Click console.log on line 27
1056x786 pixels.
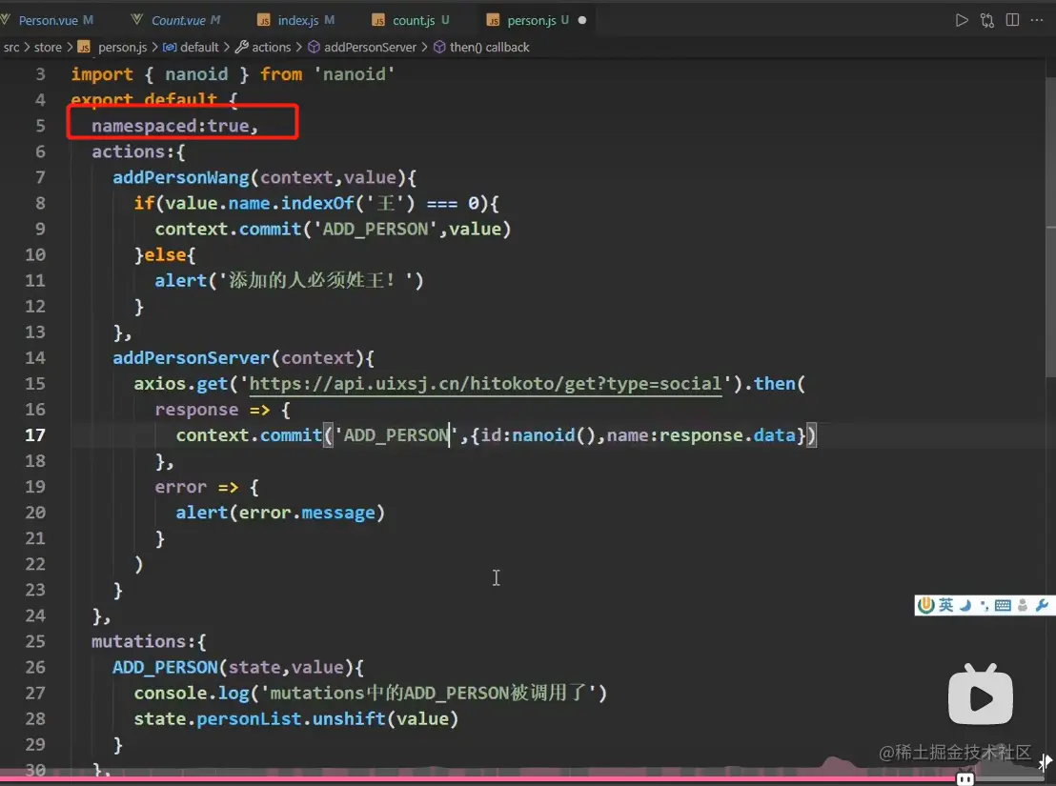pos(192,694)
